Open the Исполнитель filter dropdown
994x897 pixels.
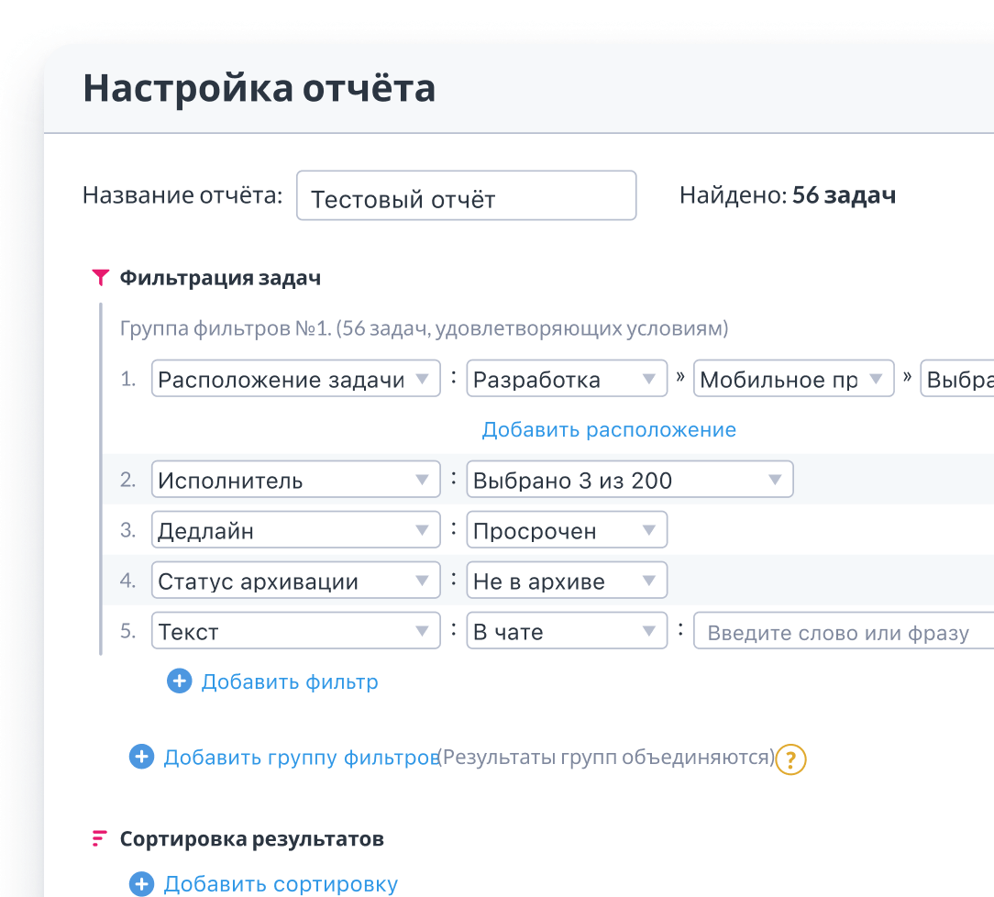pos(295,479)
